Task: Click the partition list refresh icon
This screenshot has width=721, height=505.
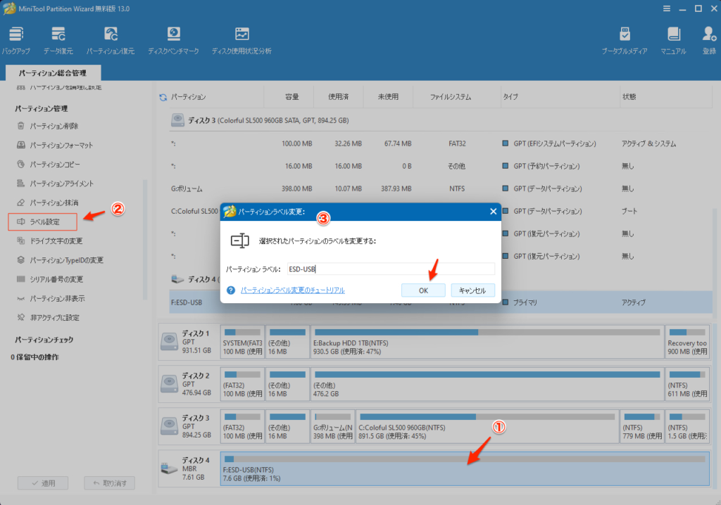Action: pos(163,97)
